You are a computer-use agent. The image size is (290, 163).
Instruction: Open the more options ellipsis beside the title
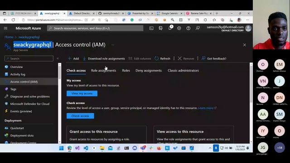tap(113, 45)
